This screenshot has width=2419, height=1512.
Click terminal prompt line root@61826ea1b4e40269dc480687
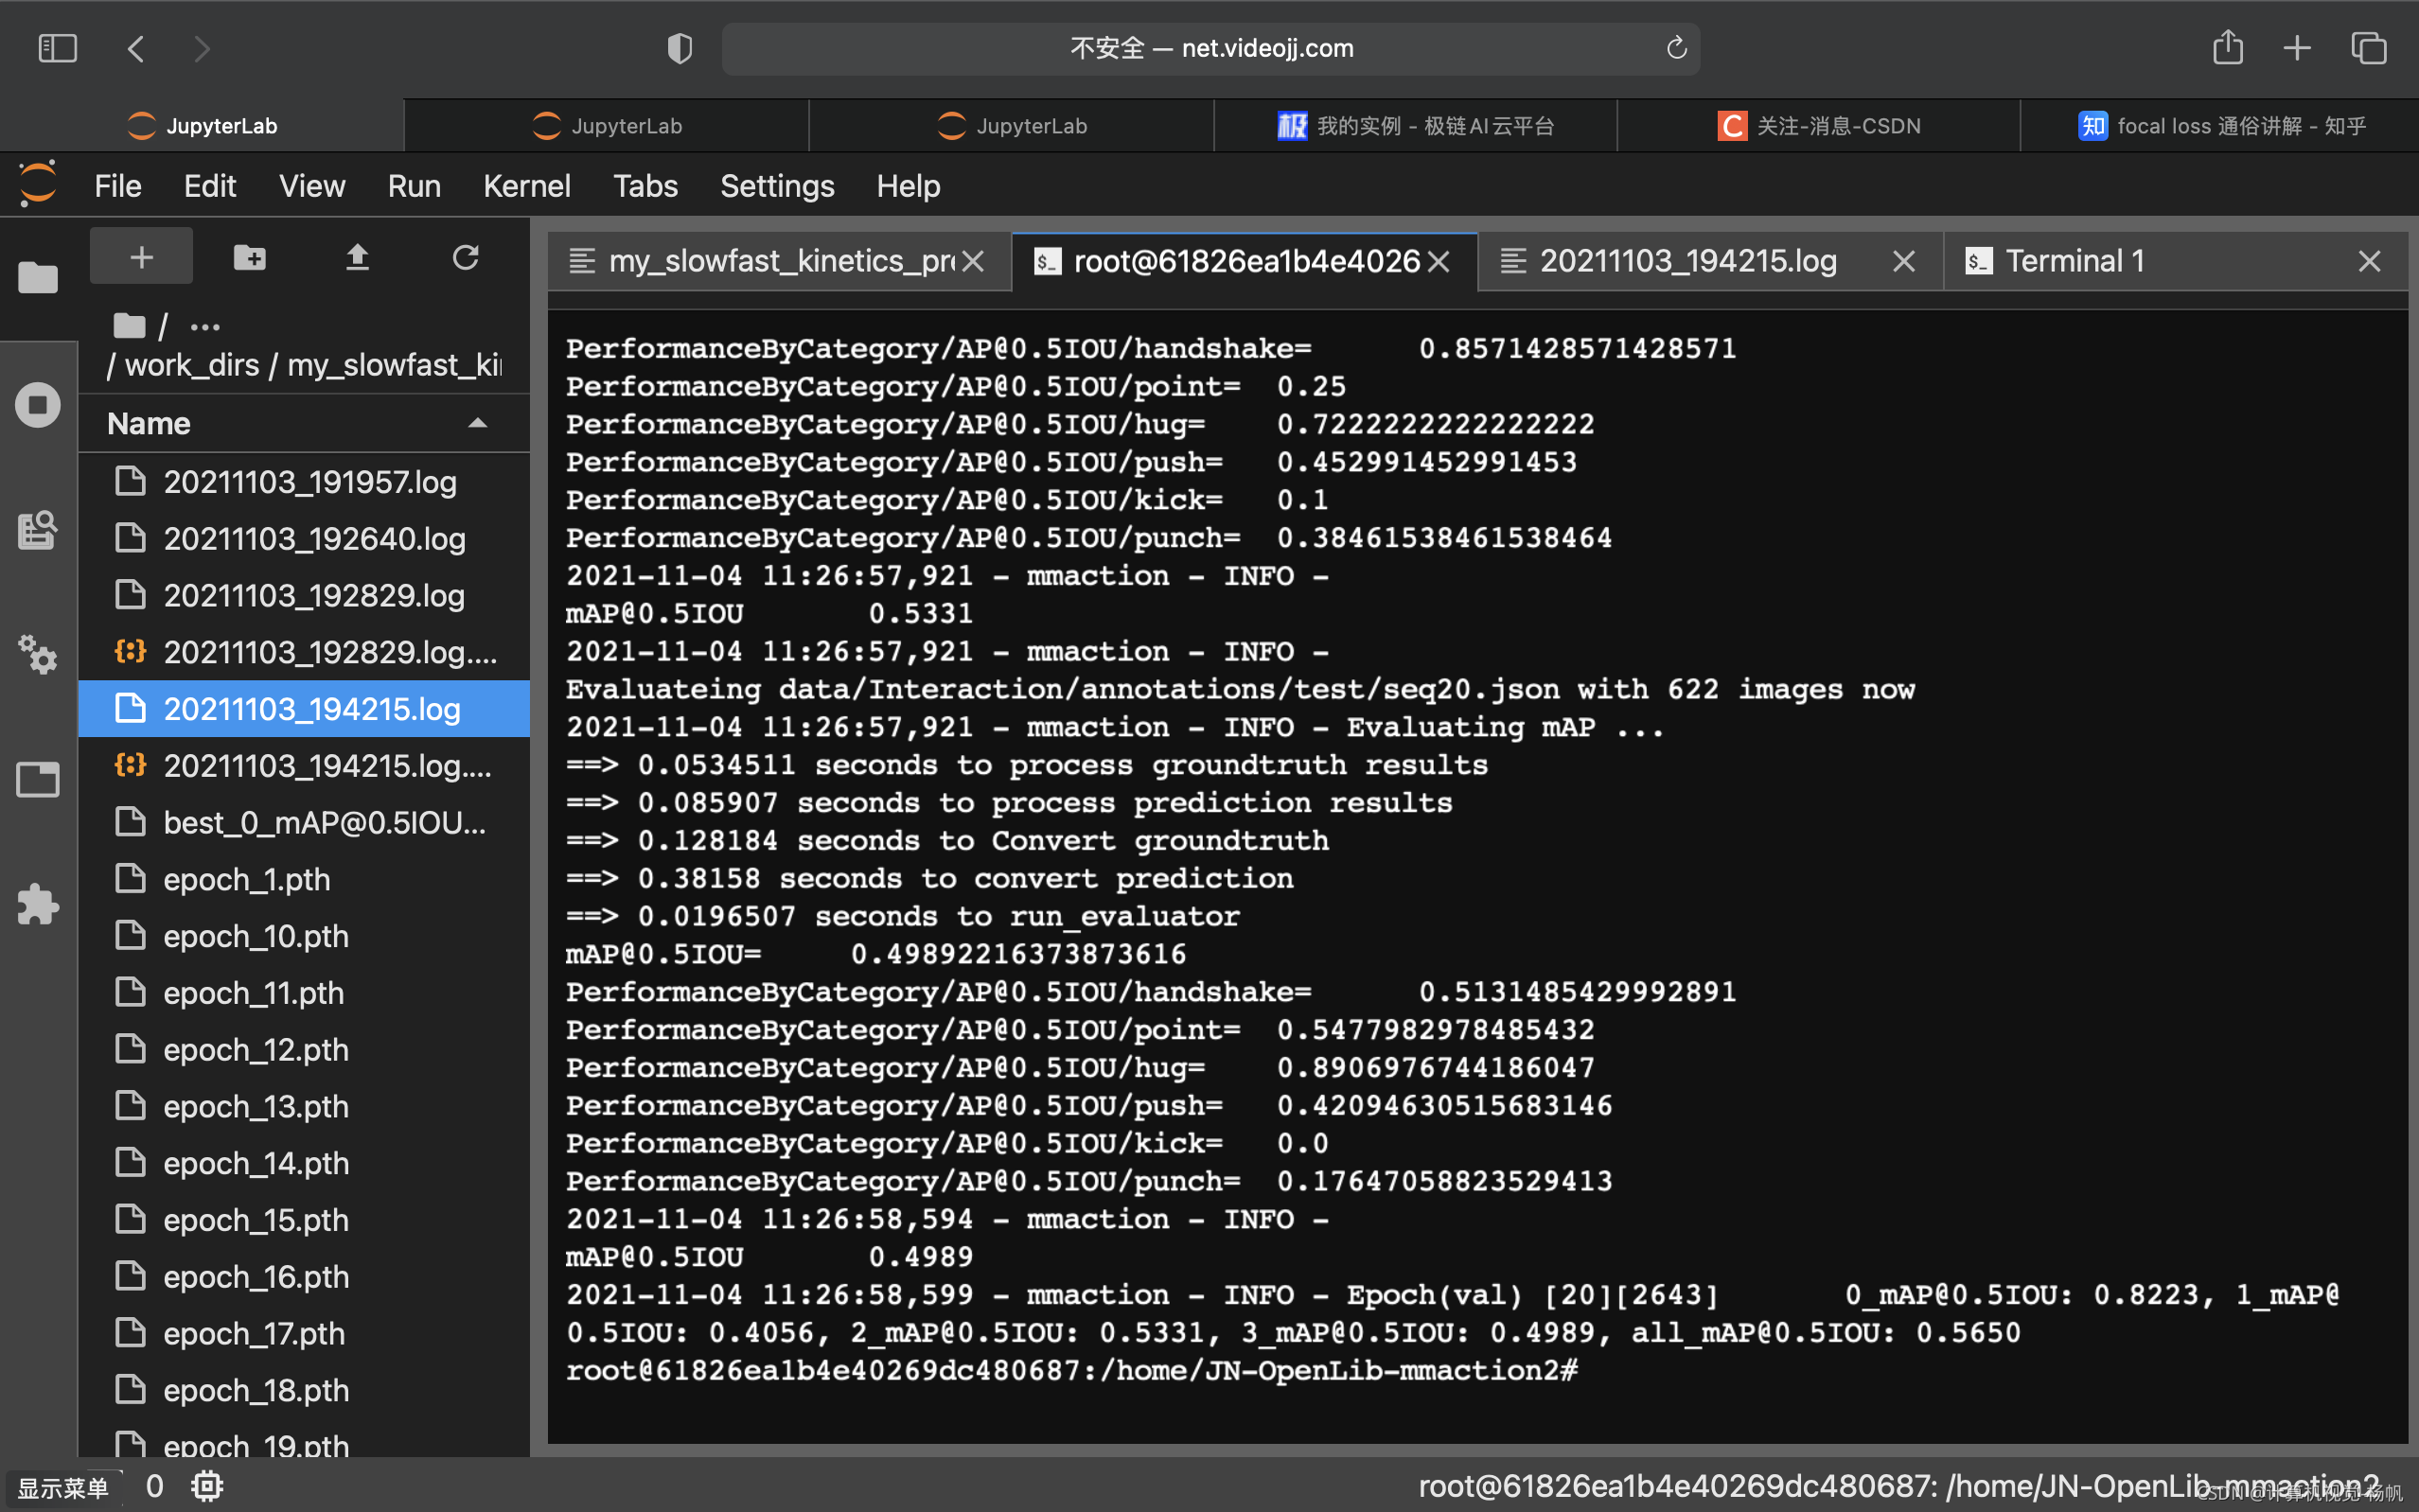(1071, 1370)
